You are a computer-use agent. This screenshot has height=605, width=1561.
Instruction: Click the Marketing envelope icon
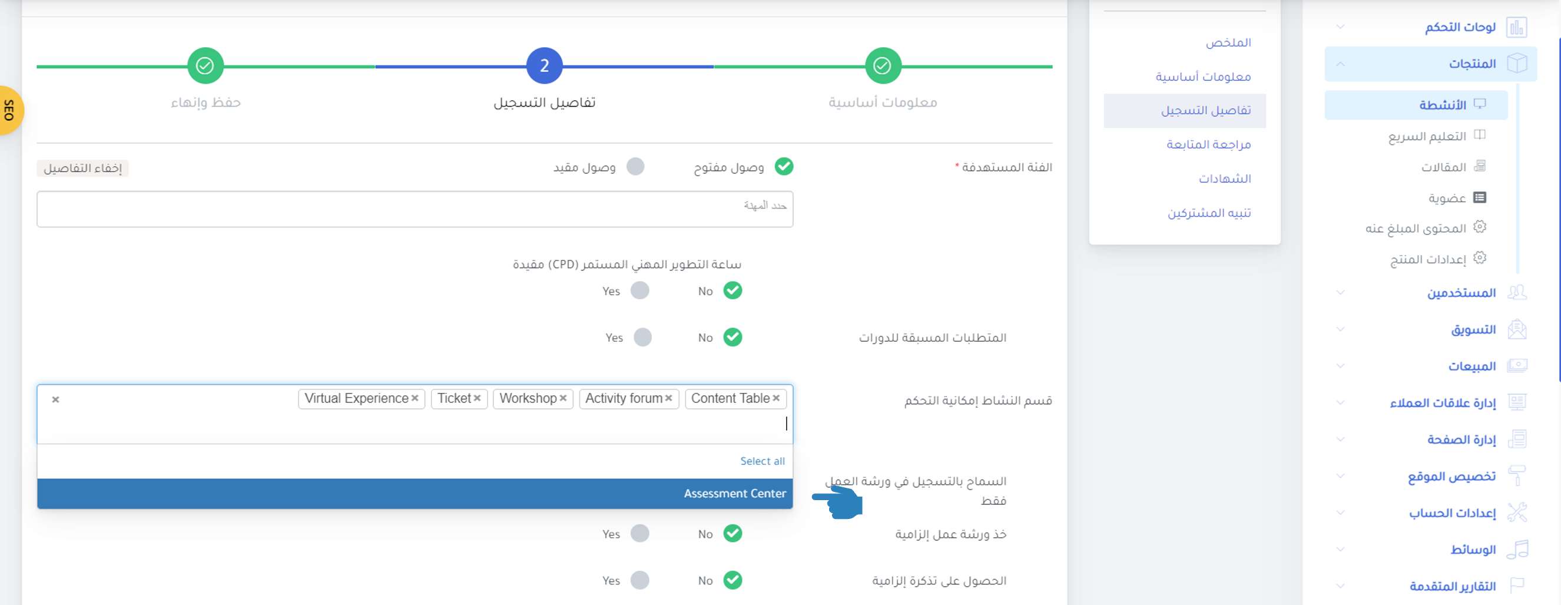click(1516, 330)
